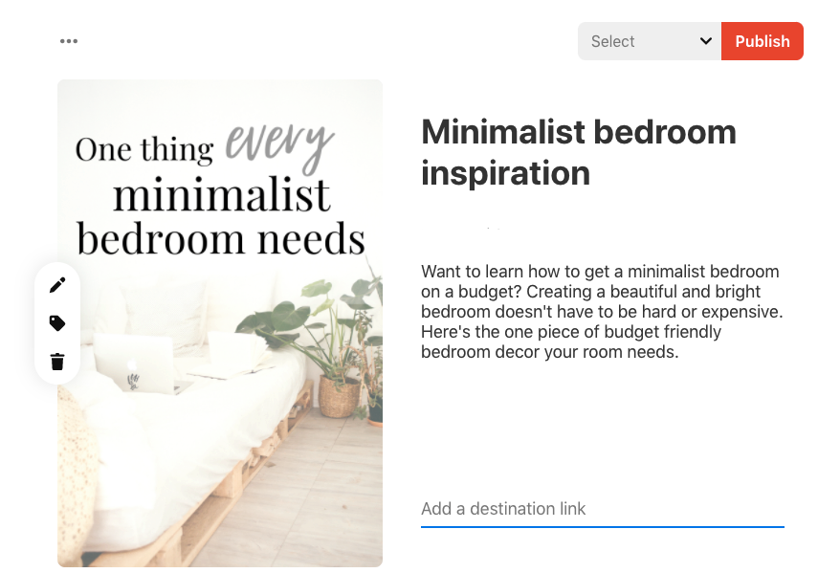Click the word "minimalist" on the pin image
The image size is (840, 573).
pyautogui.click(x=221, y=194)
